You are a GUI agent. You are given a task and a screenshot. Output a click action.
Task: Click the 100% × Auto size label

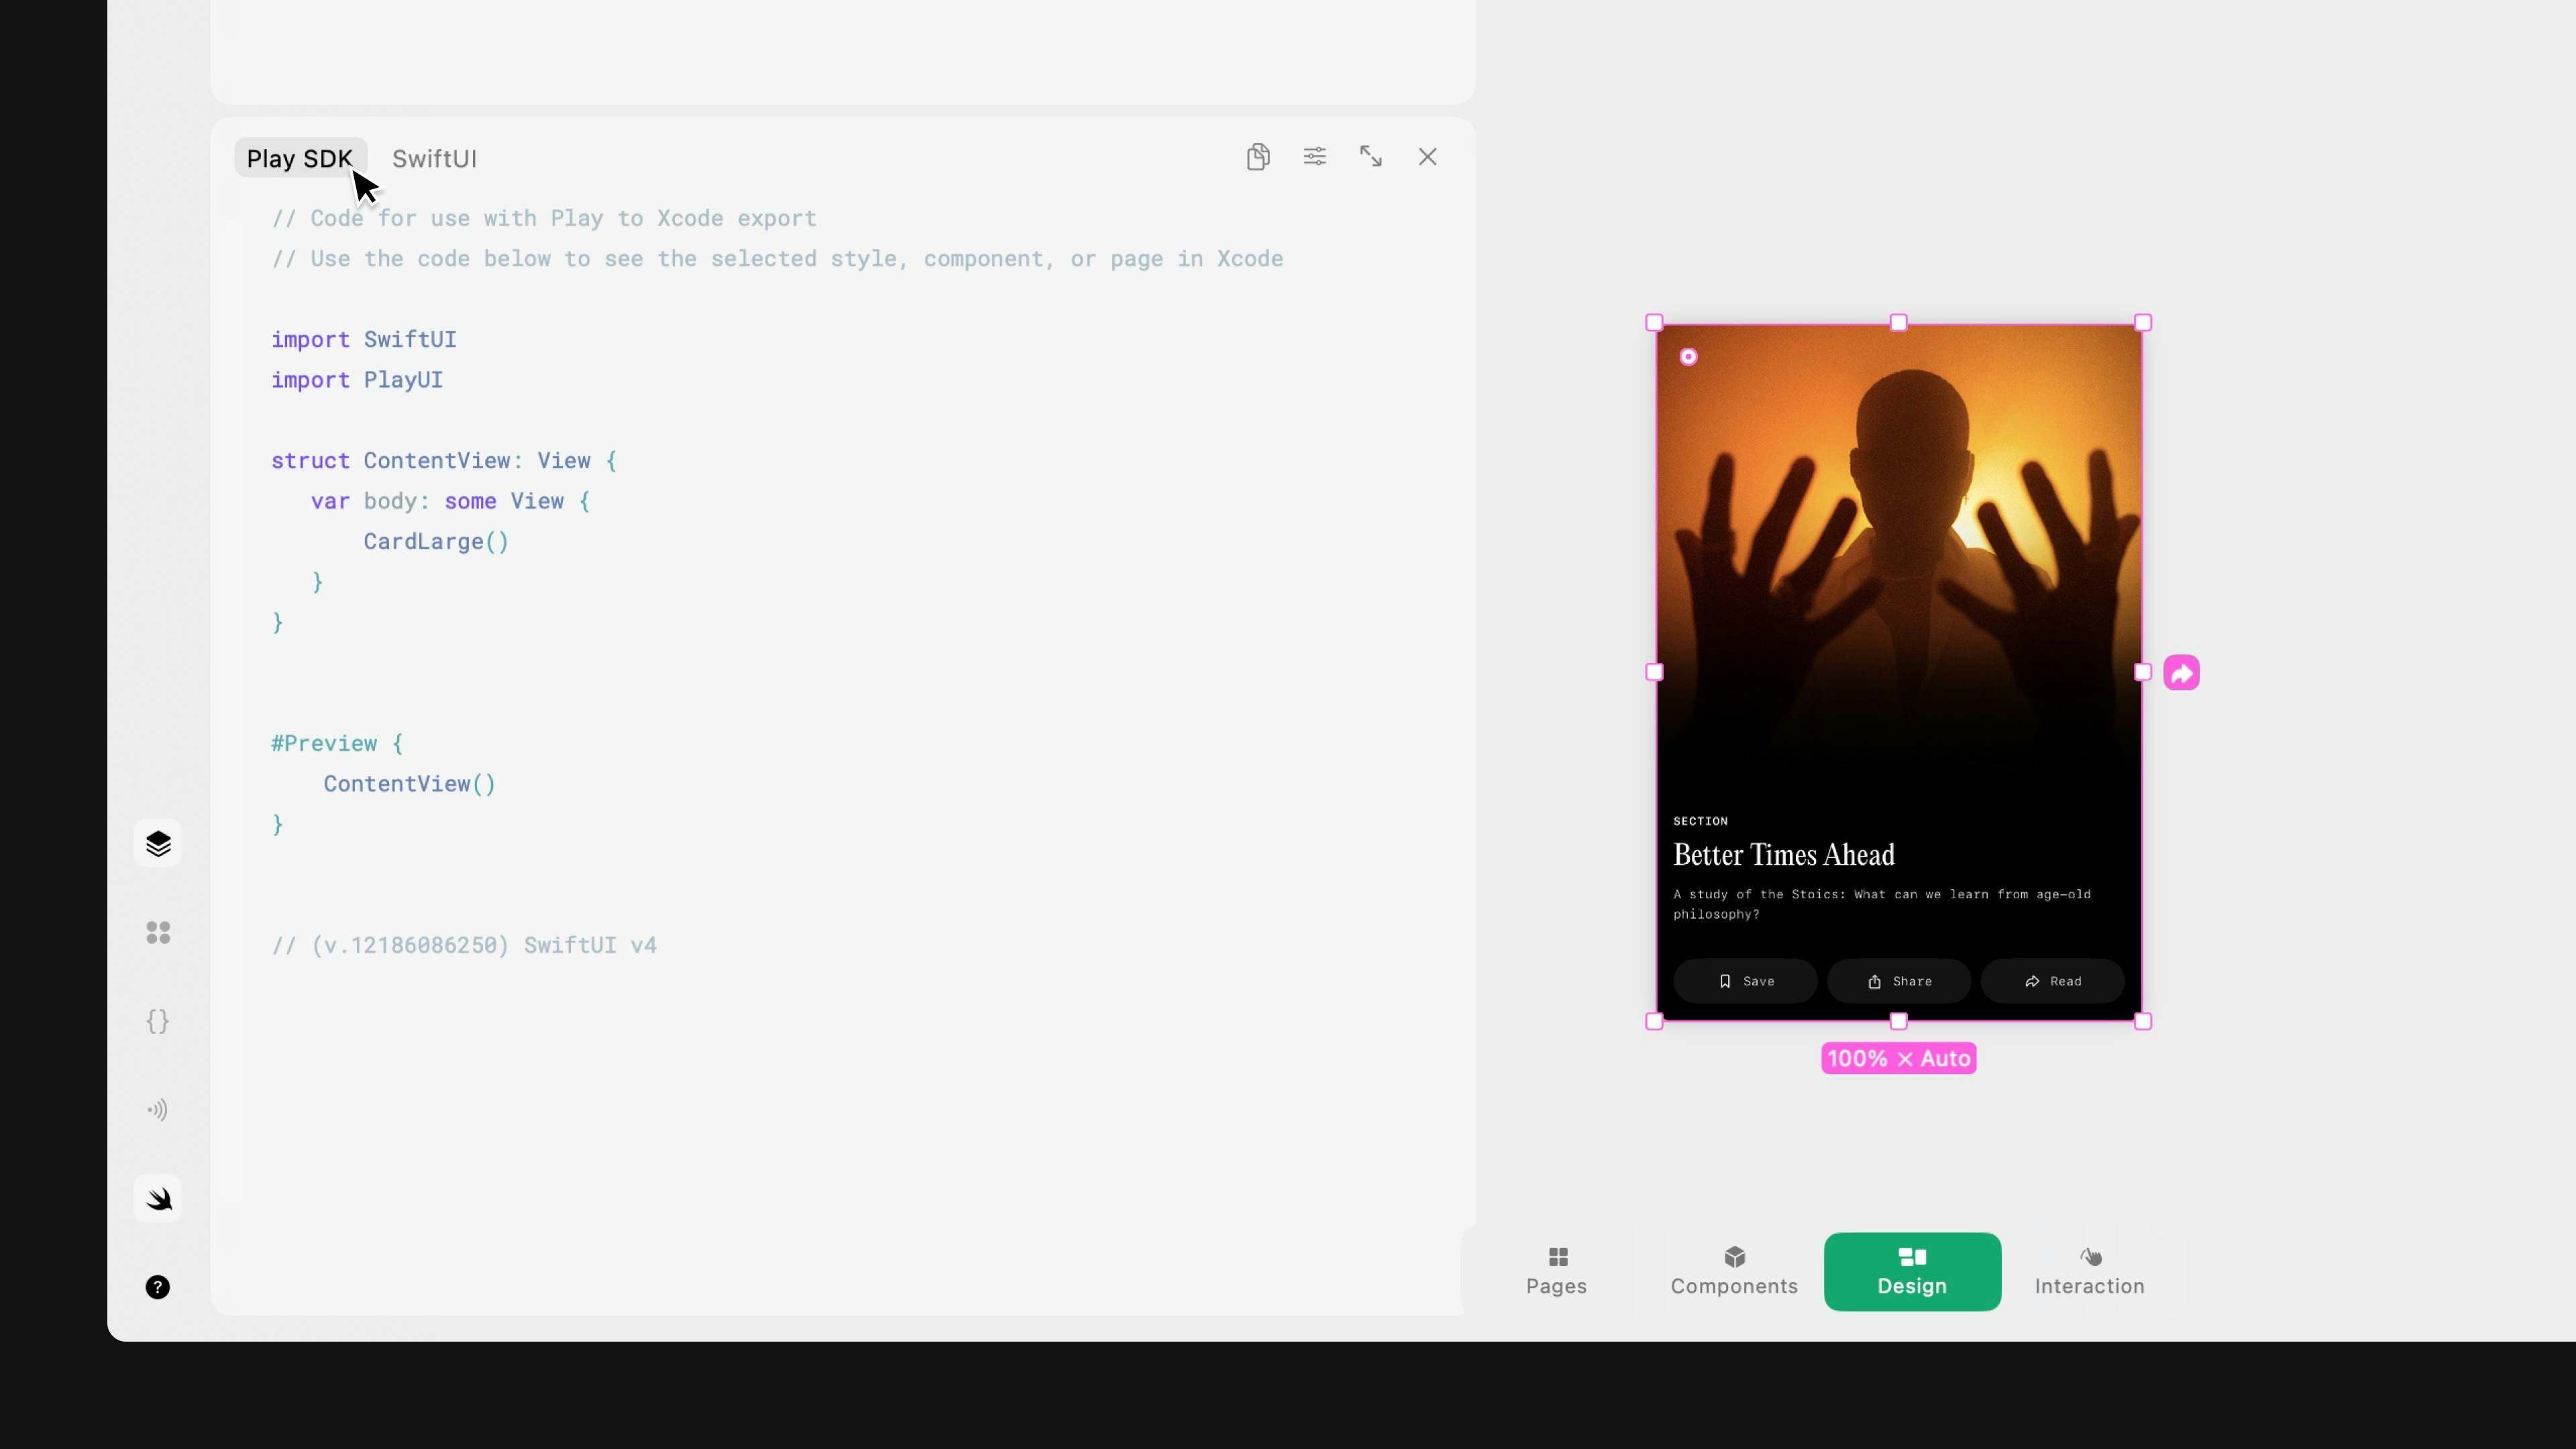point(1898,1058)
